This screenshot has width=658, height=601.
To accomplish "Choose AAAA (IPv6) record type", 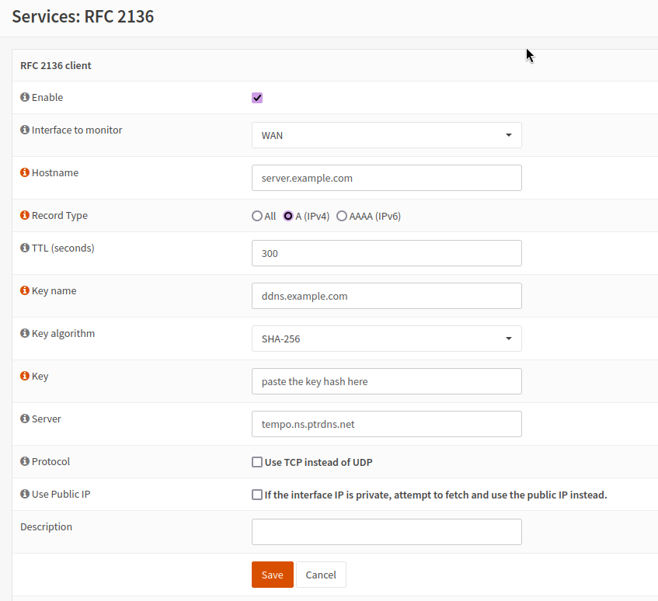I will pos(342,216).
